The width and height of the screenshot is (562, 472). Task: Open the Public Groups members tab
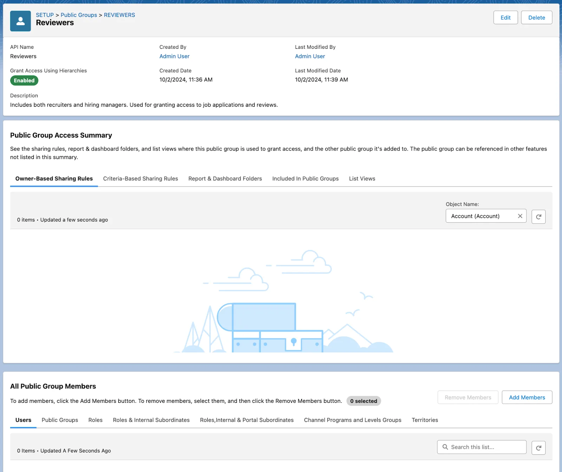[60, 420]
